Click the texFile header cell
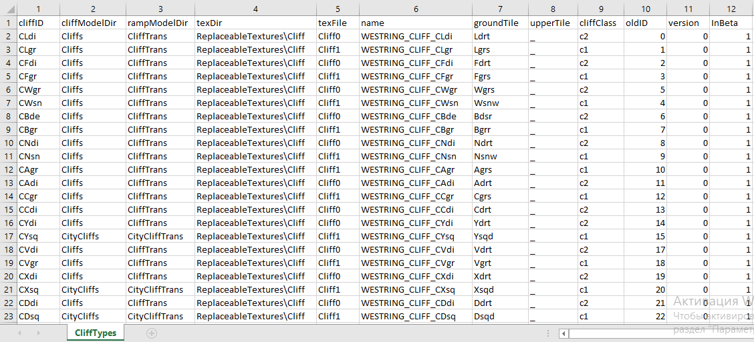The width and height of the screenshot is (754, 342). pos(338,23)
